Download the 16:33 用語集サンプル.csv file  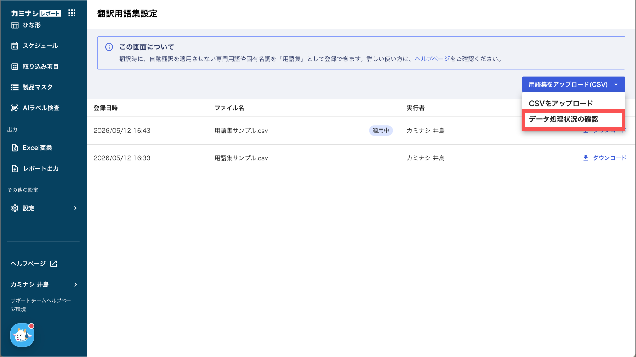(x=604, y=158)
